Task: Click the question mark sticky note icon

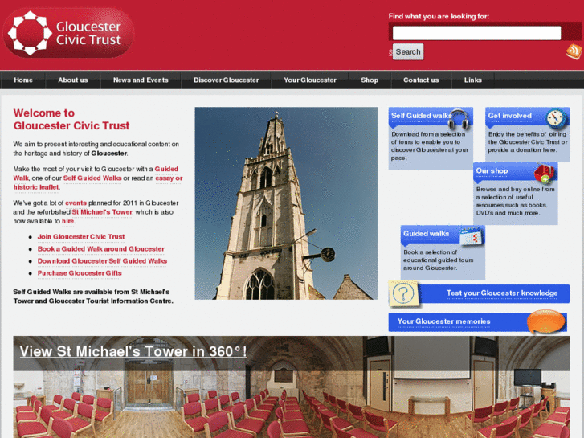Action: click(403, 293)
